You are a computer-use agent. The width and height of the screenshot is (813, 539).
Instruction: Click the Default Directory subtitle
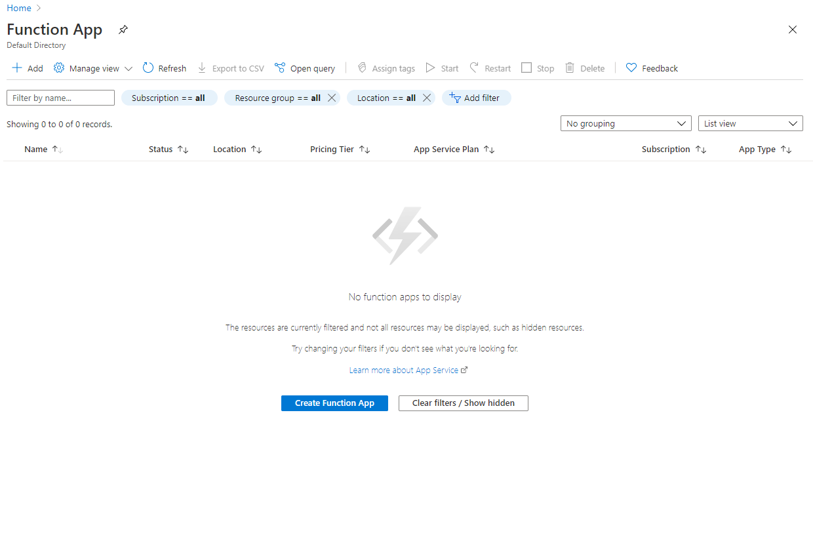tap(36, 45)
